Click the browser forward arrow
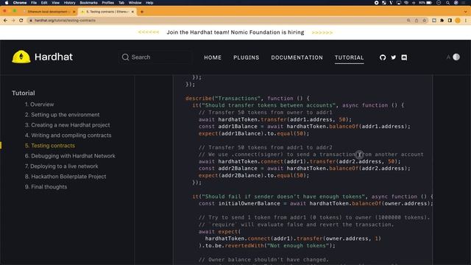 point(13,21)
